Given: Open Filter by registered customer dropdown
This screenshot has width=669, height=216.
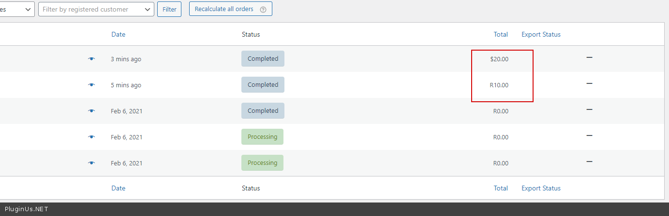Looking at the screenshot, I should (96, 9).
